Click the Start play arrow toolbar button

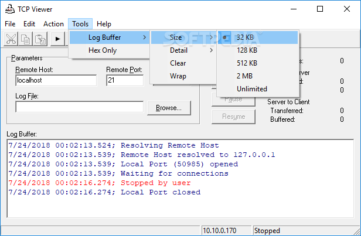[x=57, y=39]
